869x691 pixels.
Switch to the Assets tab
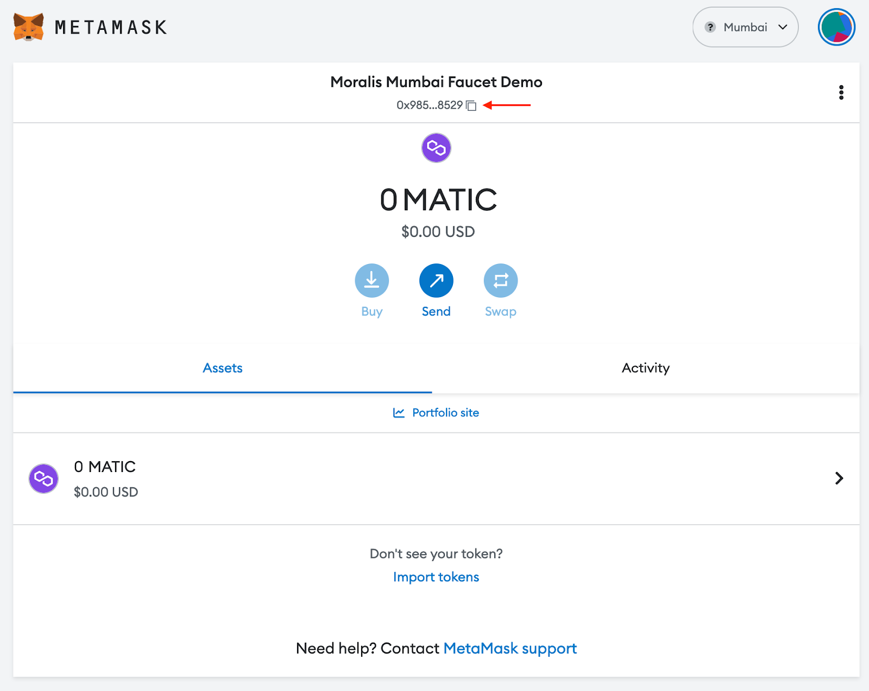[223, 368]
